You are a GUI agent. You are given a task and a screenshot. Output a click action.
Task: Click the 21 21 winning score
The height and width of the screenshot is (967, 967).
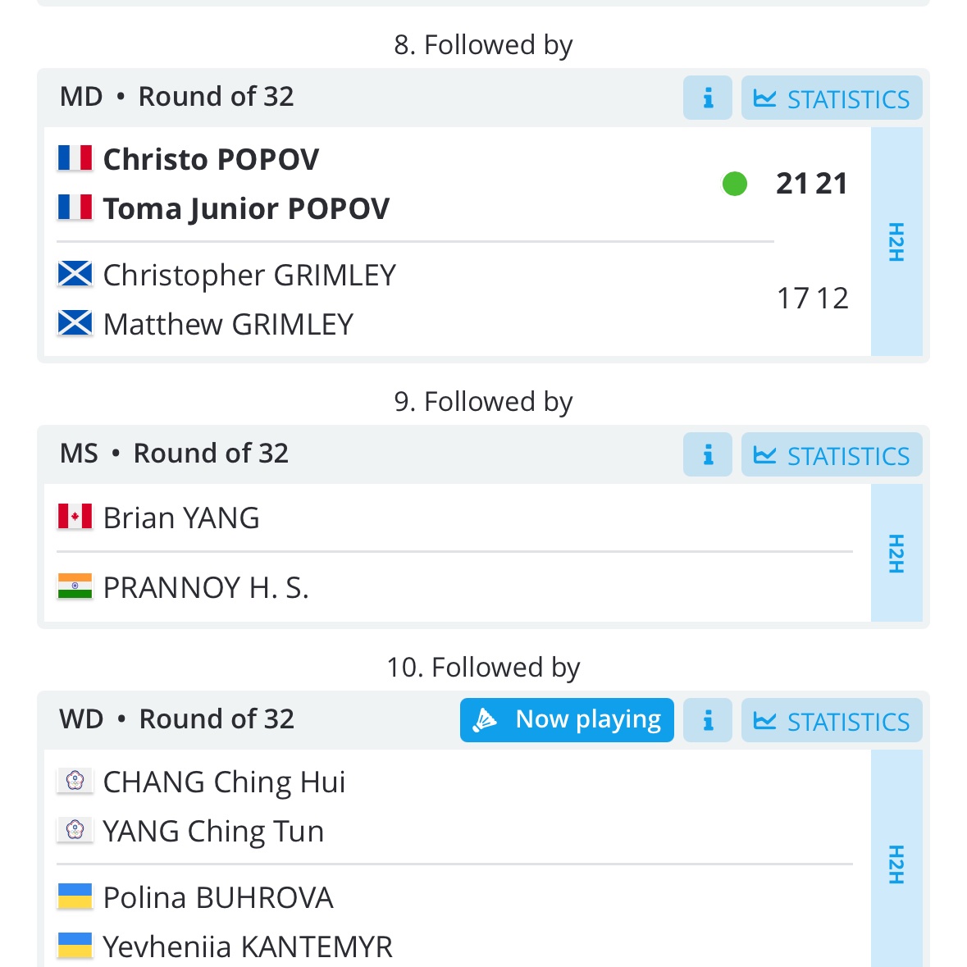[811, 184]
